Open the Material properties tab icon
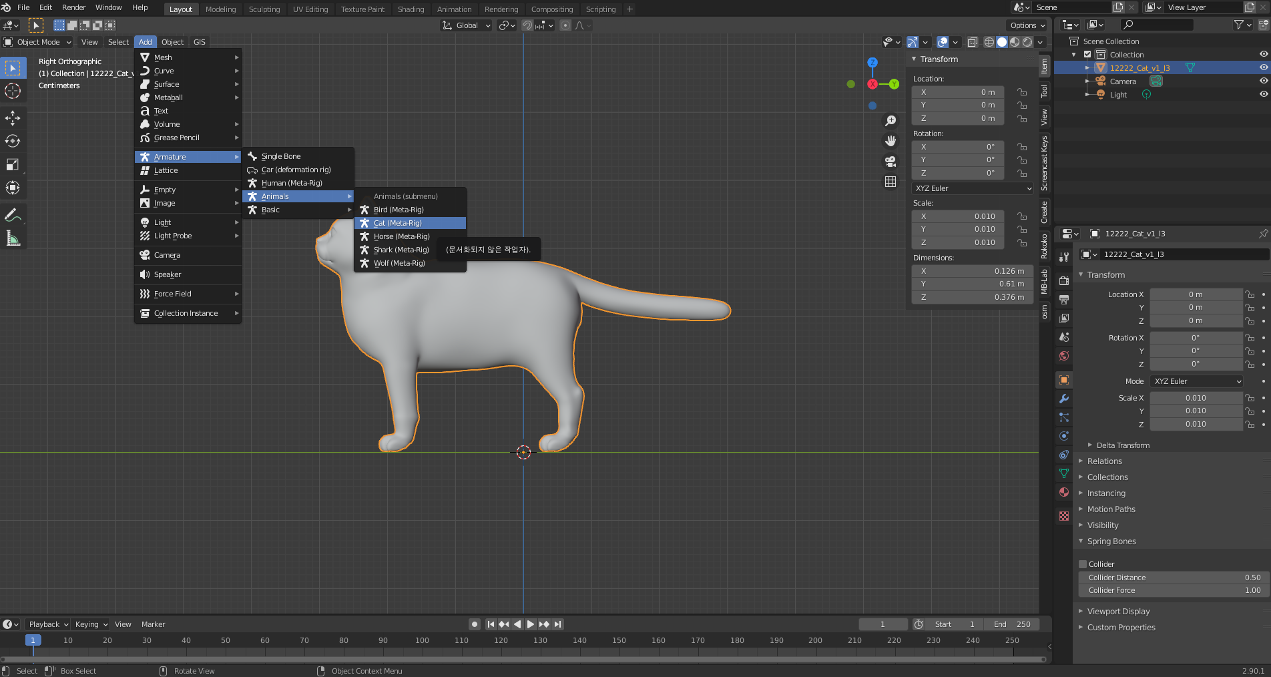1271x677 pixels. (1064, 492)
